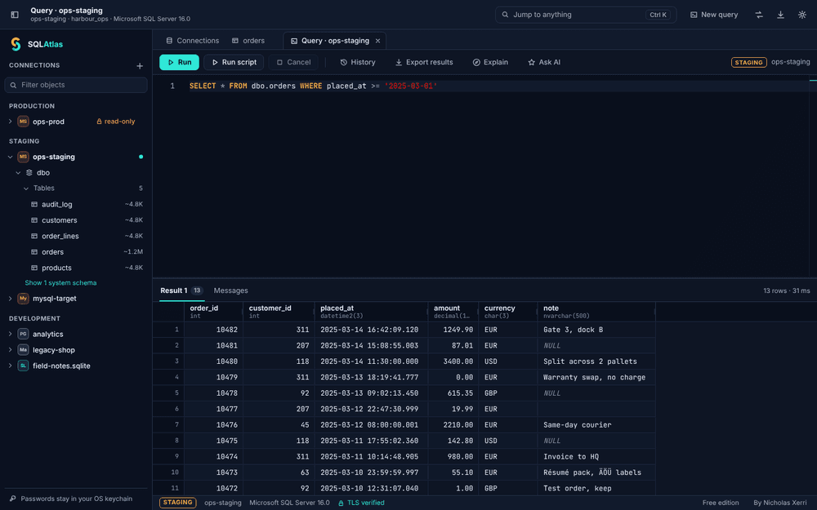This screenshot has height=510, width=817.
Task: Switch to the Connections tab
Action: tap(192, 41)
